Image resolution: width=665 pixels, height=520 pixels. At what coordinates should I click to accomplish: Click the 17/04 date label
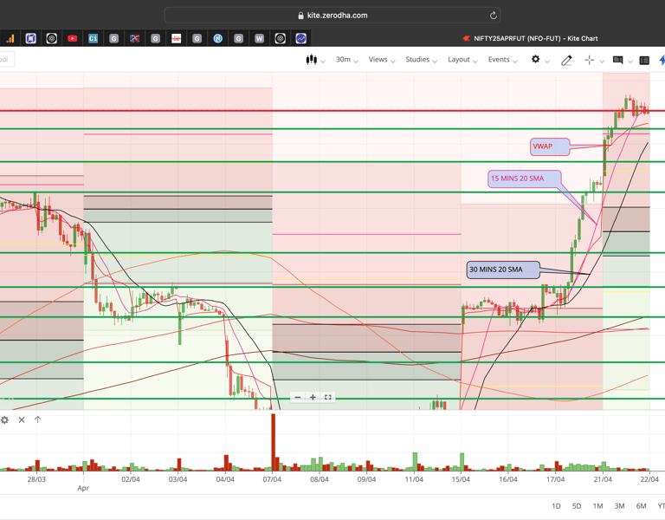coord(555,479)
